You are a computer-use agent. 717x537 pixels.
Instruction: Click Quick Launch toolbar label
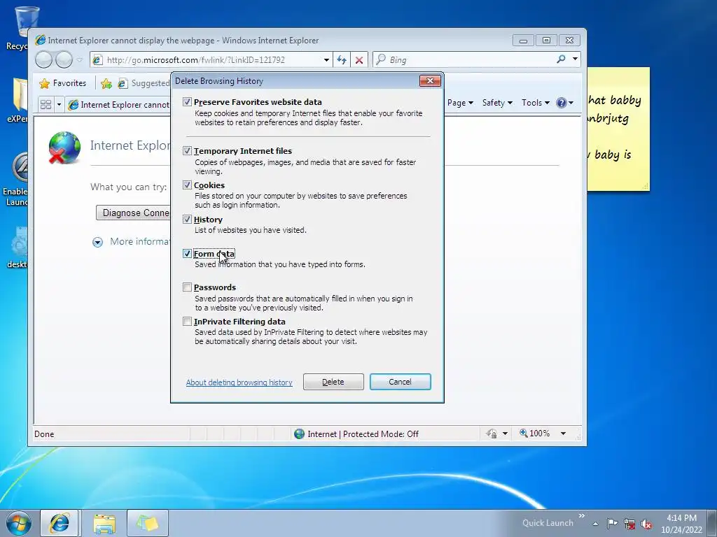pos(548,523)
